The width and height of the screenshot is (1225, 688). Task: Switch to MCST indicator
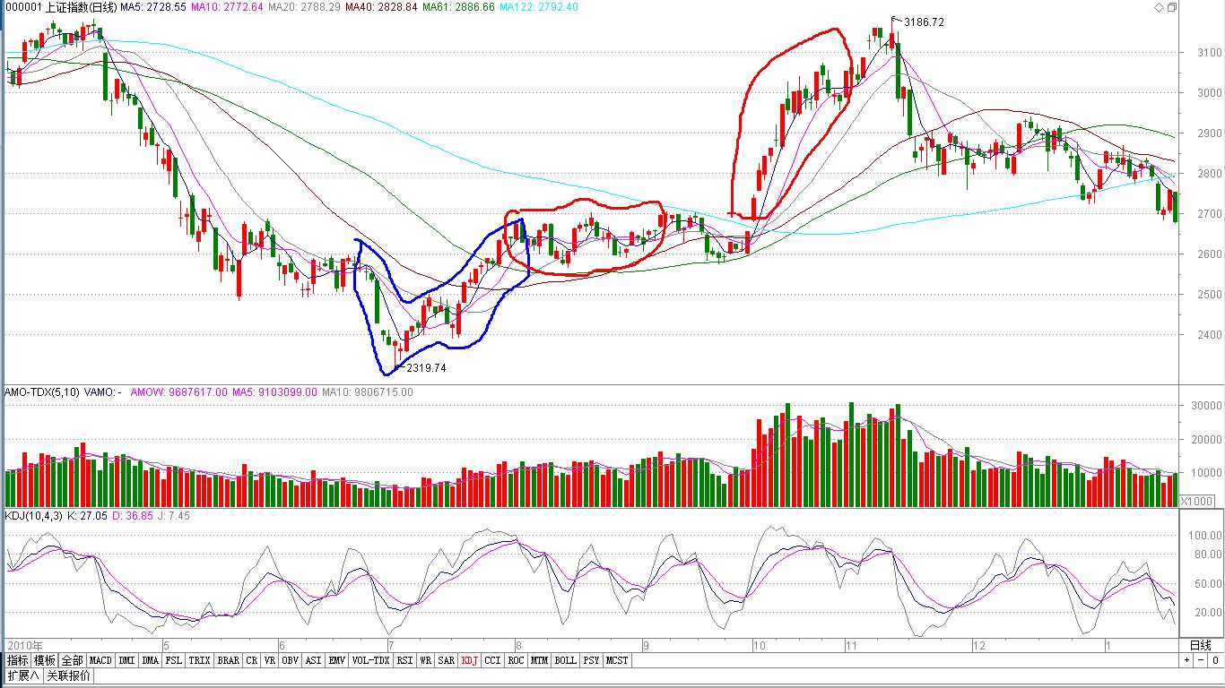click(617, 660)
